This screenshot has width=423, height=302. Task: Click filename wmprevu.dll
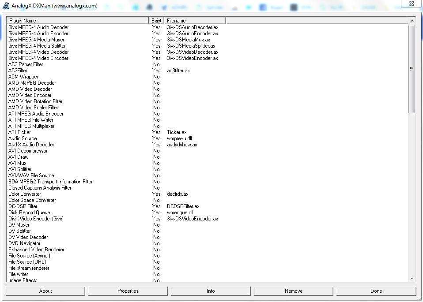pos(179,138)
